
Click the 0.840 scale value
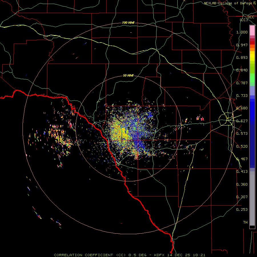[242, 70]
